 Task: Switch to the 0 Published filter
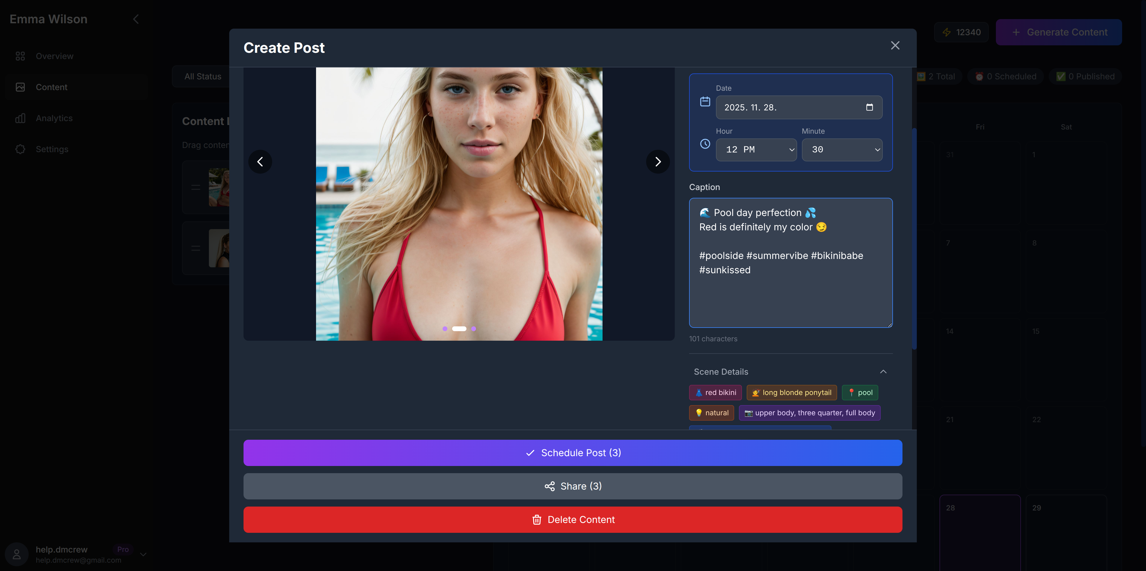pos(1085,76)
